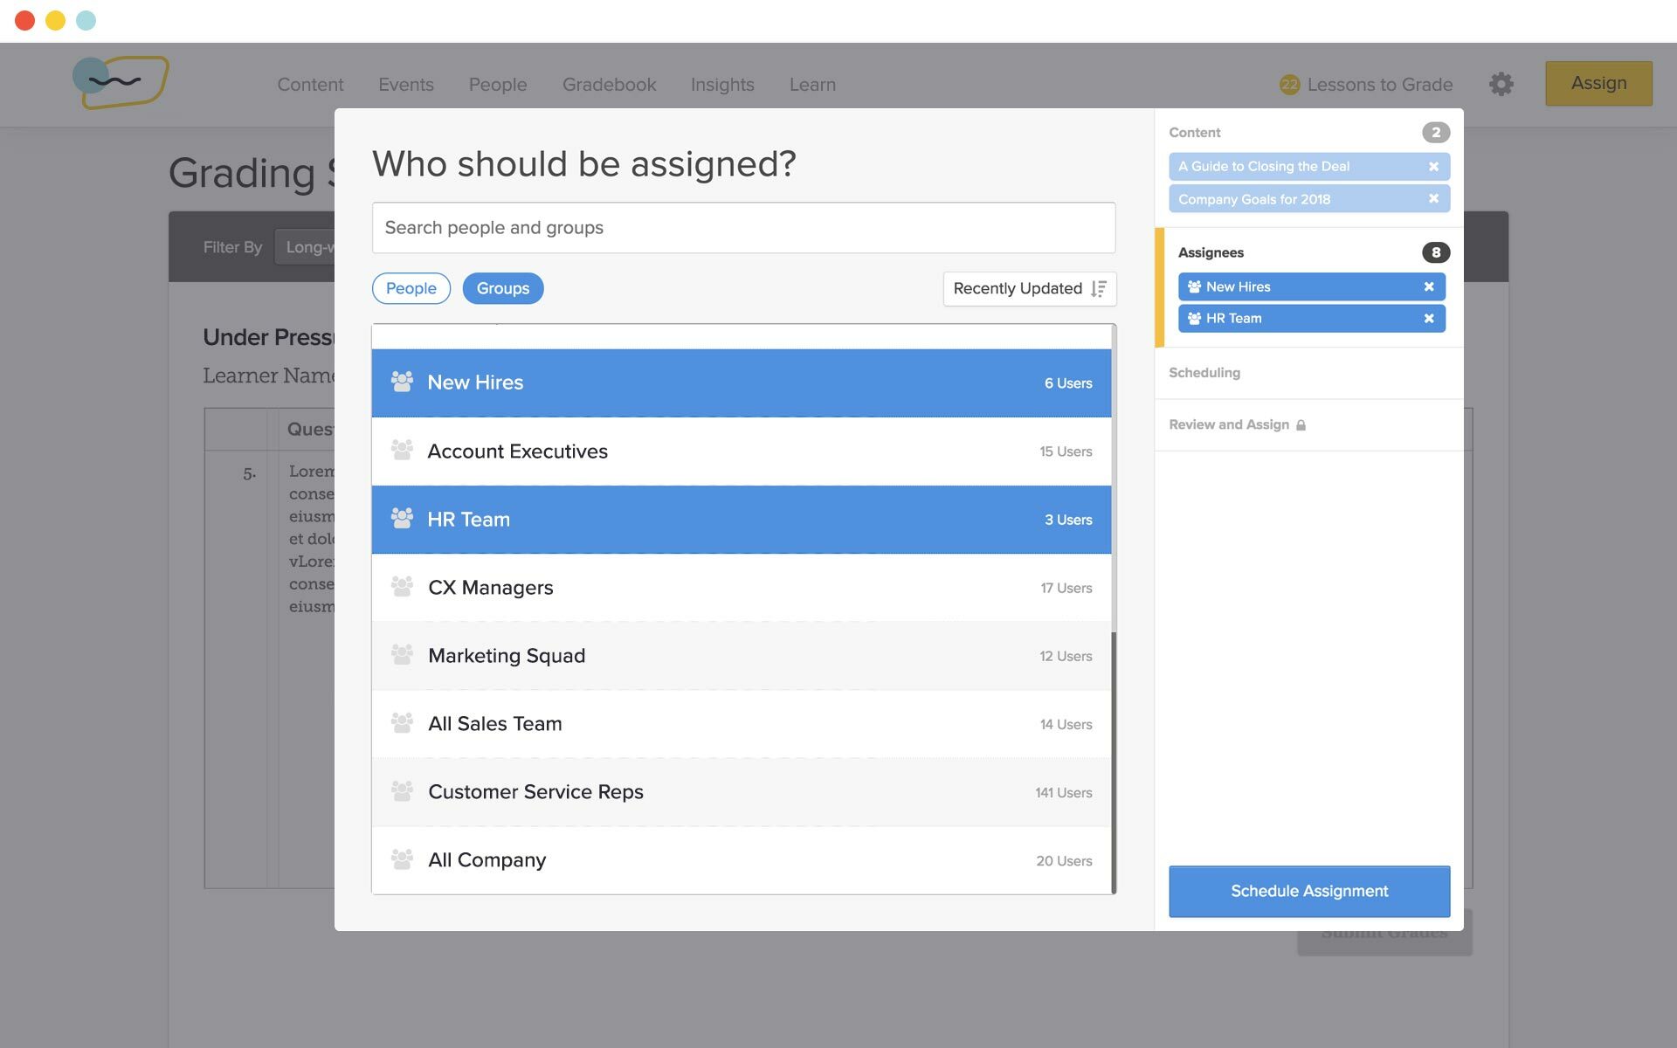
Task: Click the sort arrows in Recently Updated control
Action: tap(1100, 288)
